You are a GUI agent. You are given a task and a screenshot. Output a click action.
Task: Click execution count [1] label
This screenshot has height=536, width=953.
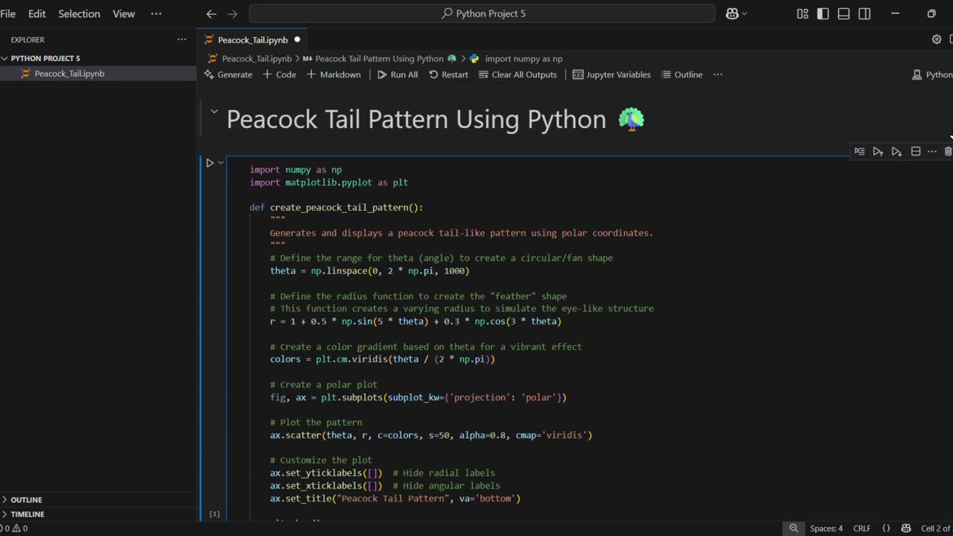pyautogui.click(x=214, y=514)
